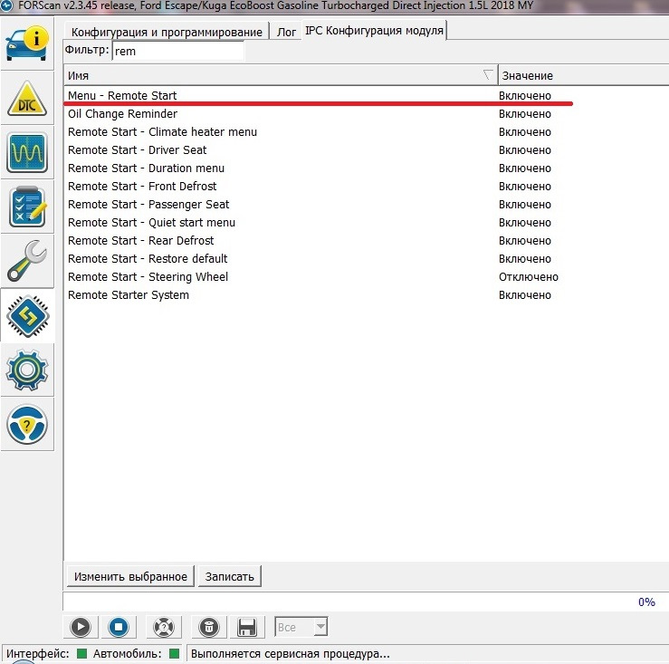Select Remote Starter System row
669x664 pixels.
pos(366,295)
